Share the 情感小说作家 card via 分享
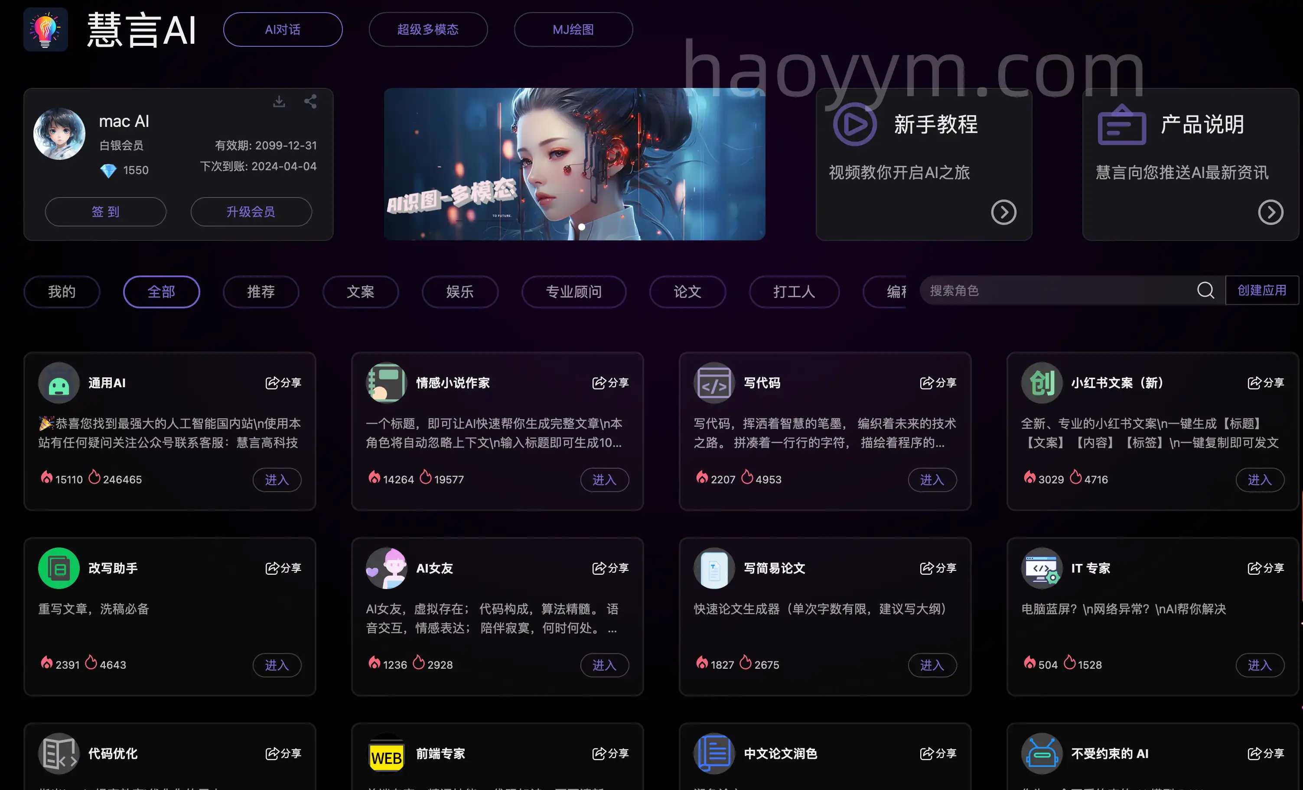 (x=611, y=382)
